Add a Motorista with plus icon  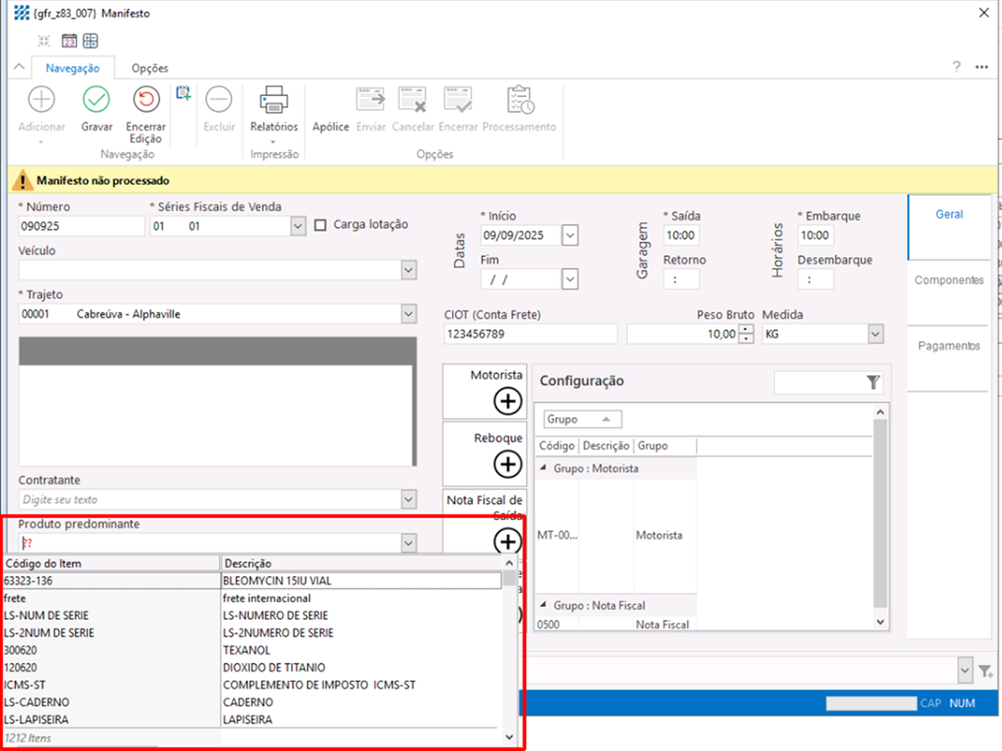tap(507, 401)
